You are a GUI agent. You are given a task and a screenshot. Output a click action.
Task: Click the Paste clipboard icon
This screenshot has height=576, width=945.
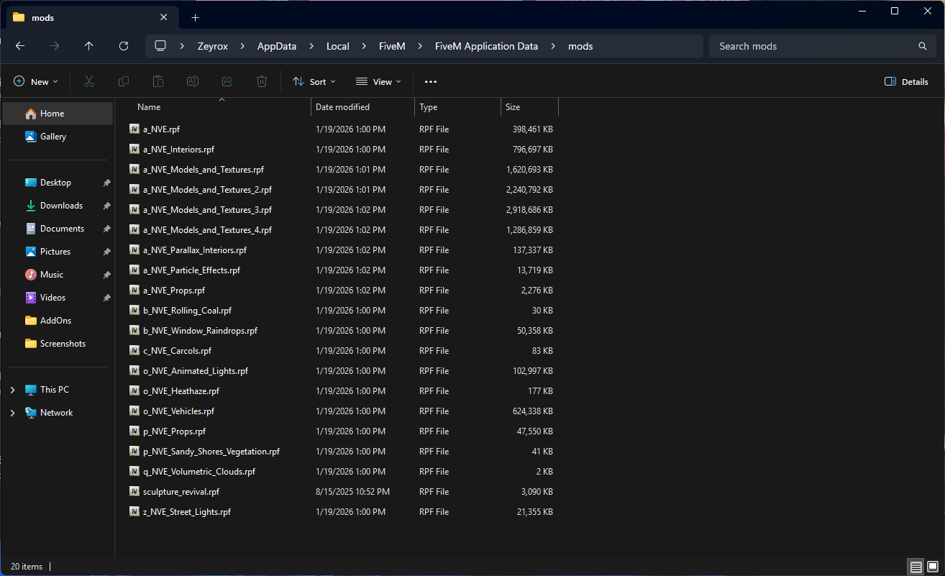coord(158,82)
